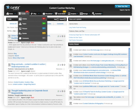Star the Blog carnivals article
Viewport: 136px width, 110px height.
(60, 65)
